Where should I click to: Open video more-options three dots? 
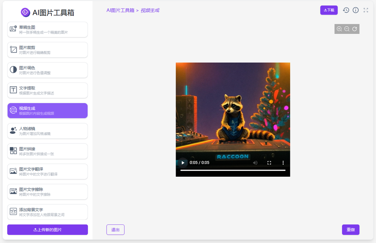283,163
